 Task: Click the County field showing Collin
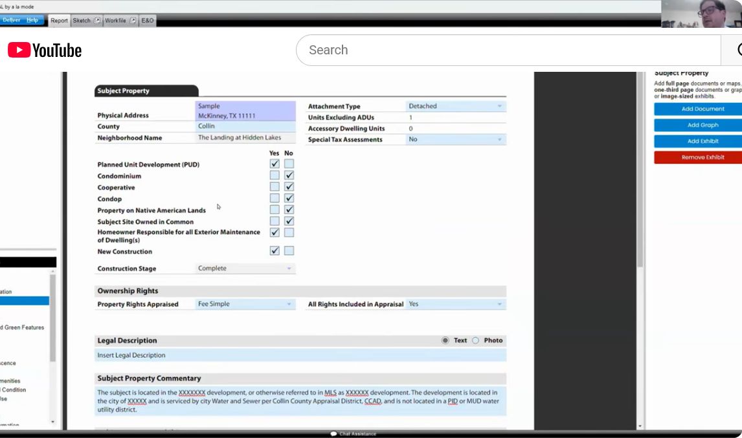(x=245, y=126)
